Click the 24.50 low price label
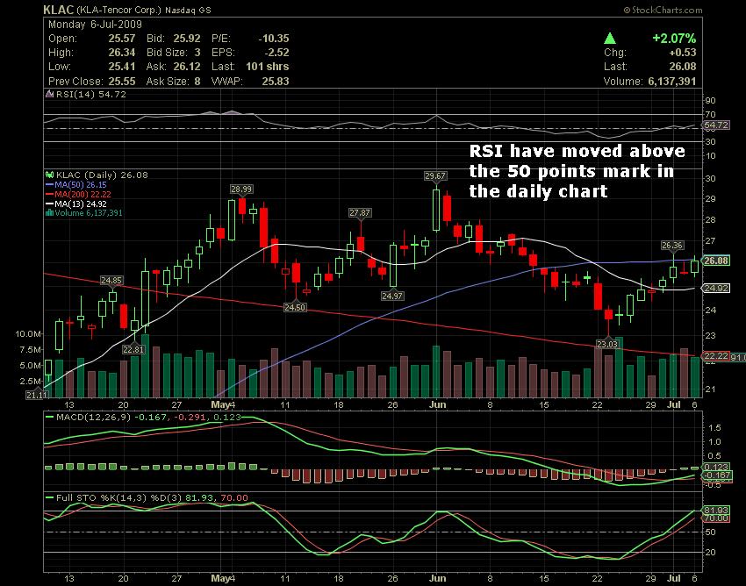 295,308
